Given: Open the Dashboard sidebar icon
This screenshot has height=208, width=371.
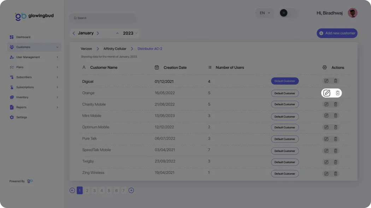Looking at the screenshot, I should tap(12, 37).
